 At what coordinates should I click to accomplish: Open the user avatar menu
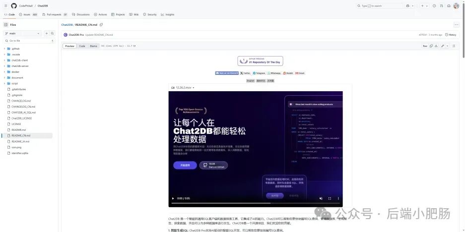(456, 5)
